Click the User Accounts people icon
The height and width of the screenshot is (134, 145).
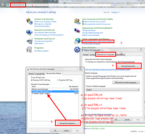click(77, 21)
